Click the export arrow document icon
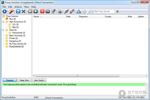The height and width of the screenshot is (100, 150). pos(60,11)
